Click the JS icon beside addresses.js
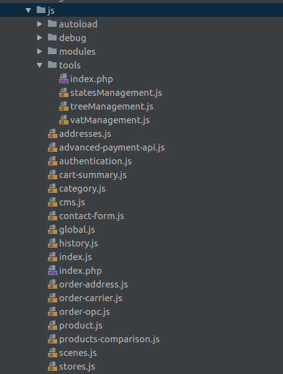The height and width of the screenshot is (374, 283). [52, 133]
